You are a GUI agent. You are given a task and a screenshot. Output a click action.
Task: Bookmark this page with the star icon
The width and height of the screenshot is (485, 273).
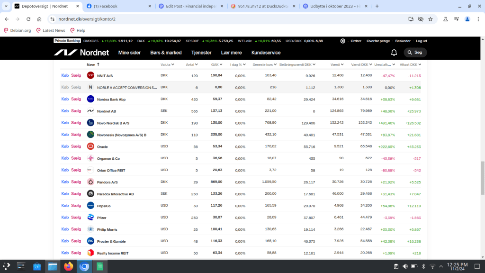(x=430, y=19)
